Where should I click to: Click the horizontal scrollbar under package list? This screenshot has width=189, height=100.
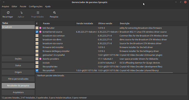tap(104, 73)
